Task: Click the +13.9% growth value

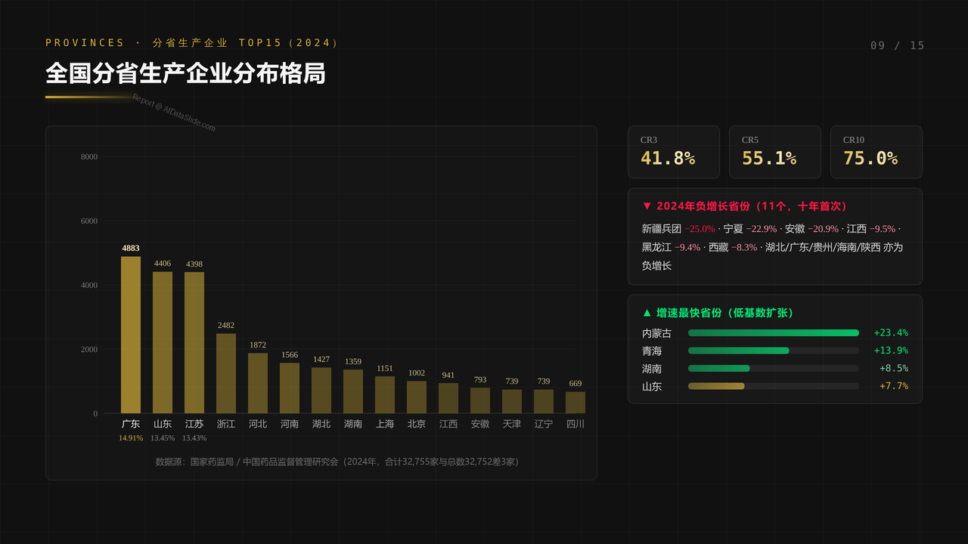Action: (x=891, y=351)
